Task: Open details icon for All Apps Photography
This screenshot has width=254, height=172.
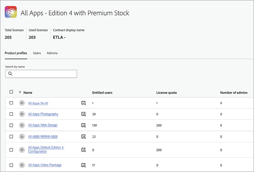Action: tap(84, 114)
